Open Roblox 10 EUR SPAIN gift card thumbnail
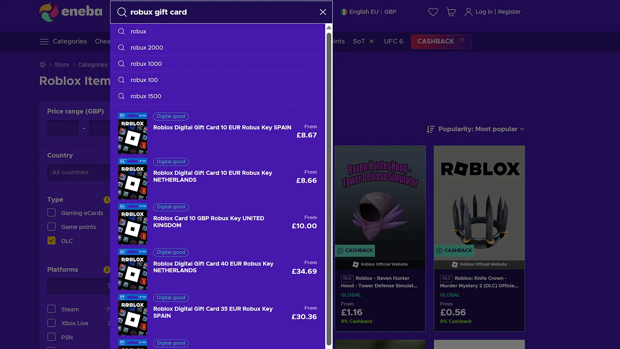This screenshot has width=620, height=349. (x=133, y=133)
